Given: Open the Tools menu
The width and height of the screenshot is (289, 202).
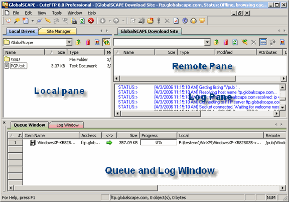Looking at the screenshot, I should (57, 13).
